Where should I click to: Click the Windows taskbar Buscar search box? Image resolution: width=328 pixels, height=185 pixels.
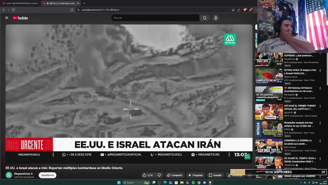pyautogui.click(x=136, y=183)
